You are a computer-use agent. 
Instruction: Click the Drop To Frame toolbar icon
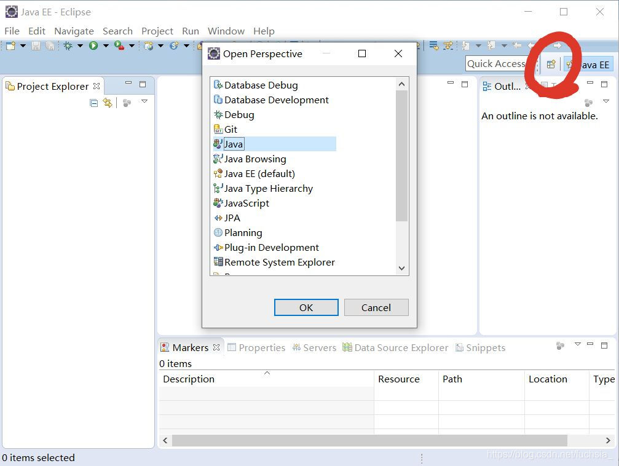pos(434,46)
